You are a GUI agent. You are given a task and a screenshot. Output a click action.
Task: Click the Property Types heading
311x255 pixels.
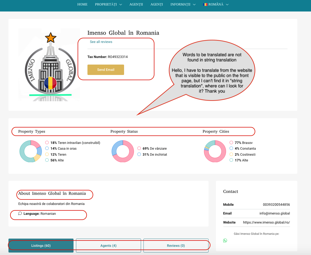32,132
